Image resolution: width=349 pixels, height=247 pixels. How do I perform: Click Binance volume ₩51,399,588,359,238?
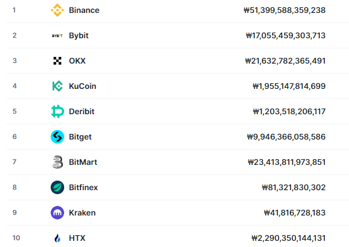(x=284, y=10)
